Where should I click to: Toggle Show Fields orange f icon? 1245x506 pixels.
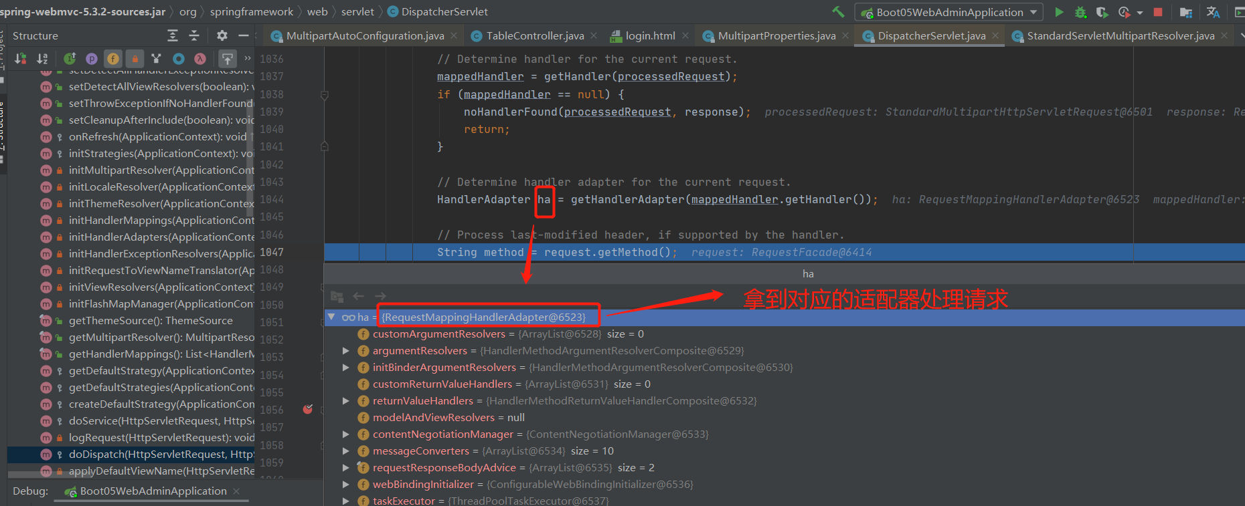[113, 59]
